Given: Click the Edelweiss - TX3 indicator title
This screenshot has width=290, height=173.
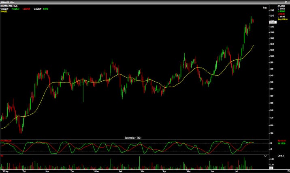Looking at the screenshot, I should tap(132, 138).
